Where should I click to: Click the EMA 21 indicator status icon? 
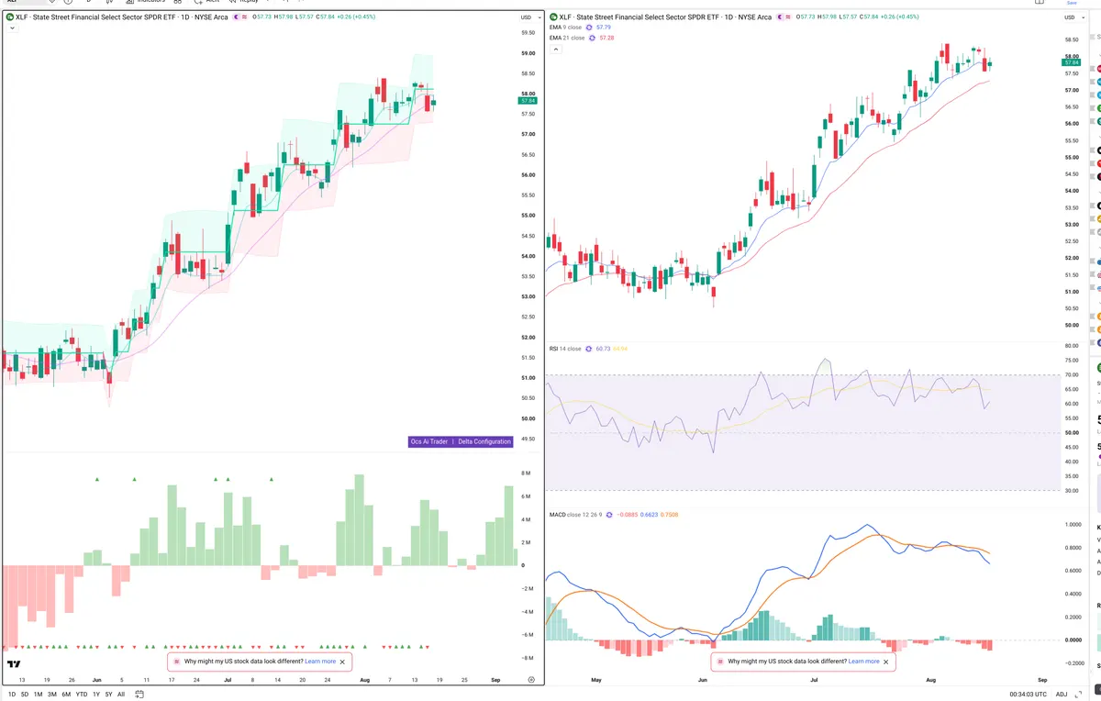coord(592,38)
